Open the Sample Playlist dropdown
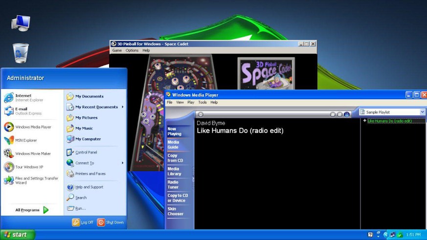 (x=423, y=112)
